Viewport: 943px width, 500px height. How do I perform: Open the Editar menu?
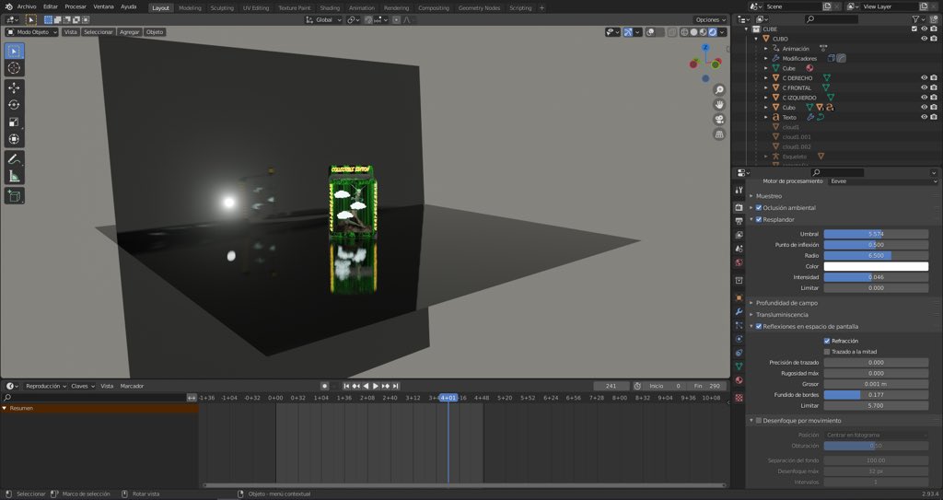51,6
